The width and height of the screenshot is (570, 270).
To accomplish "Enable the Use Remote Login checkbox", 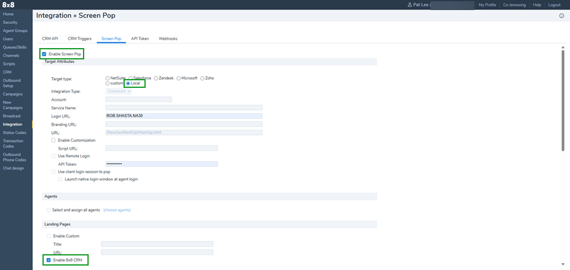I will coord(53,156).
